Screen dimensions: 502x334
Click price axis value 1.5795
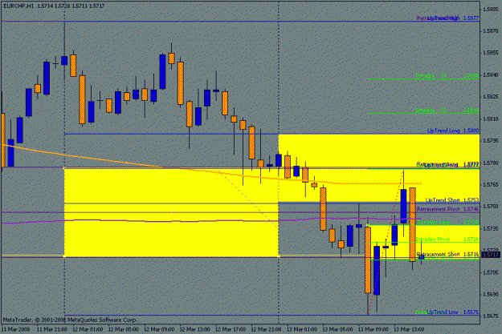tap(491, 140)
